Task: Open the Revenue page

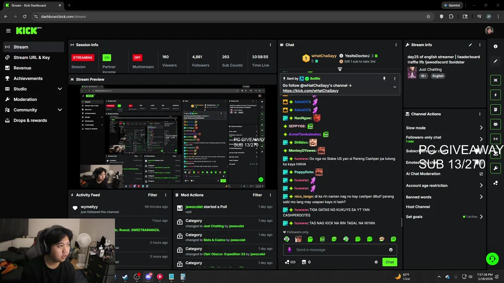Action: 33,68
